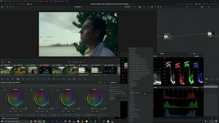219x123 pixels.
Task: Toggle the Effects panel
Action: pos(206,4)
